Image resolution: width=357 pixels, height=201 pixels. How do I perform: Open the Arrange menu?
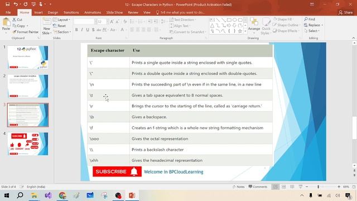(x=254, y=26)
